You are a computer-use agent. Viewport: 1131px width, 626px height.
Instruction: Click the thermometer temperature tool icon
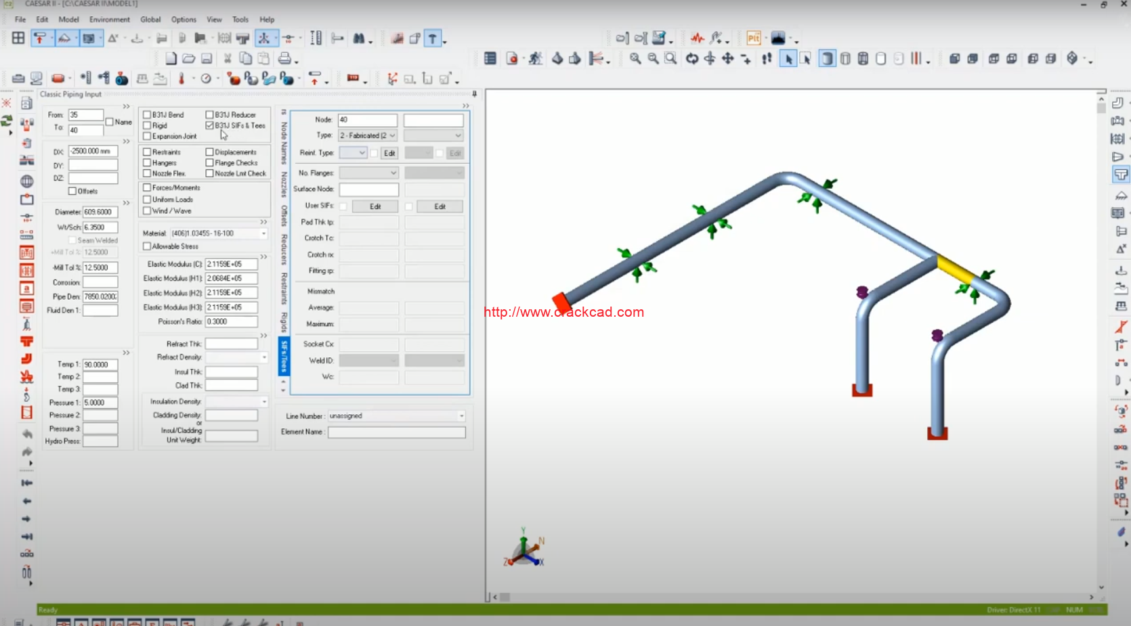[182, 79]
